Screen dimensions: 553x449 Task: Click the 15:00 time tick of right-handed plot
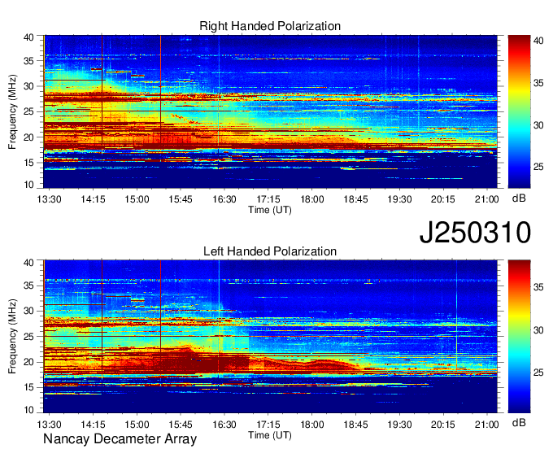click(x=137, y=199)
